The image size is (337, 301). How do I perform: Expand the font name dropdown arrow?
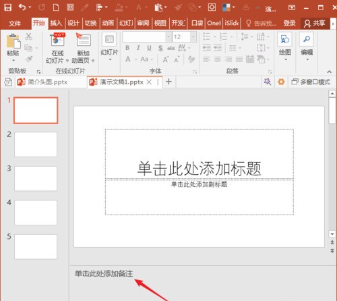[x=168, y=37]
